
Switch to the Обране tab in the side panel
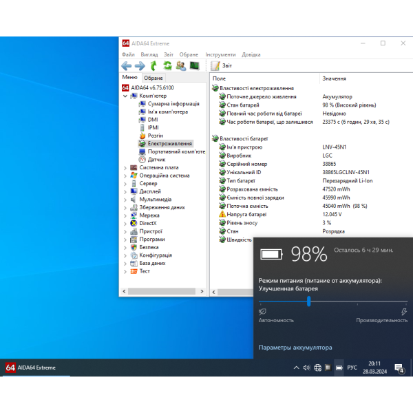tap(153, 78)
